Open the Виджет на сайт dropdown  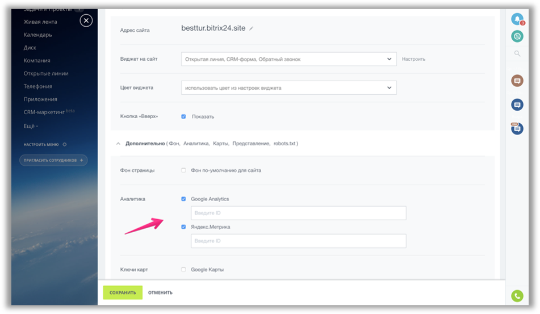pyautogui.click(x=288, y=59)
